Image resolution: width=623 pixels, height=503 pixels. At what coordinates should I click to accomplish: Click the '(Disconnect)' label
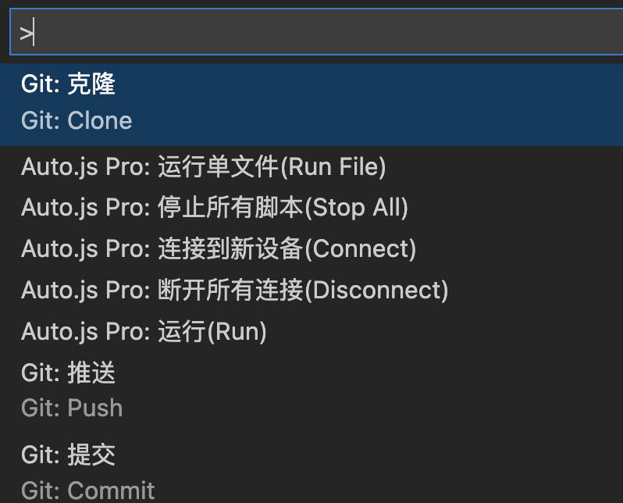pyautogui.click(x=376, y=291)
